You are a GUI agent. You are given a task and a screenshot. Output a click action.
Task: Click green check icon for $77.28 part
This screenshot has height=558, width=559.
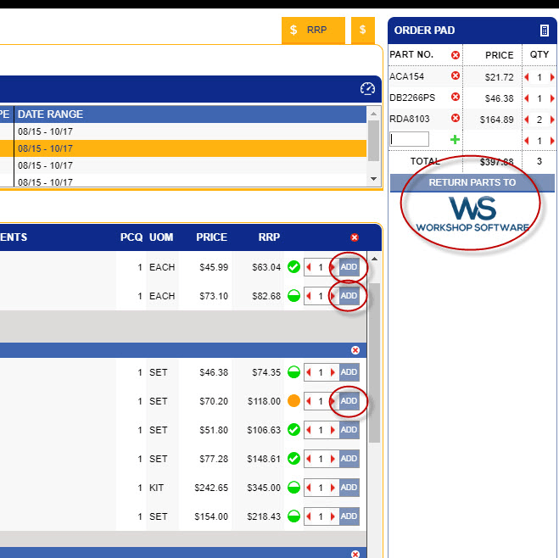[293, 459]
